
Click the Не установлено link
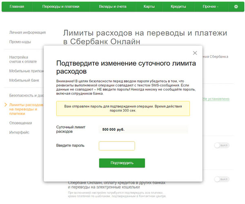[216, 99]
